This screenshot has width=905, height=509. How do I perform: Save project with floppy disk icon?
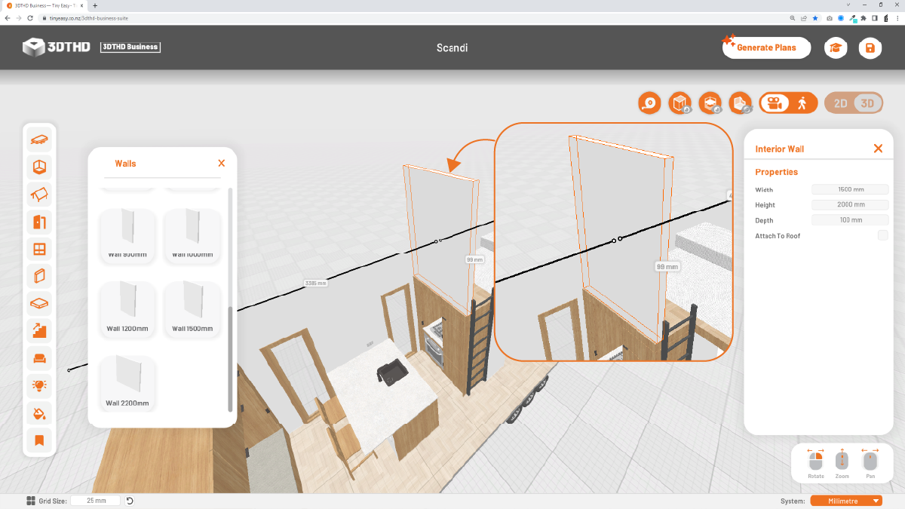(870, 48)
